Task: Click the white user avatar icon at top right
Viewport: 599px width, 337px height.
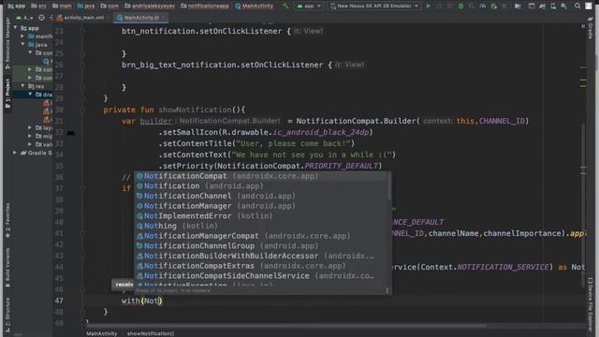Action: coord(589,7)
